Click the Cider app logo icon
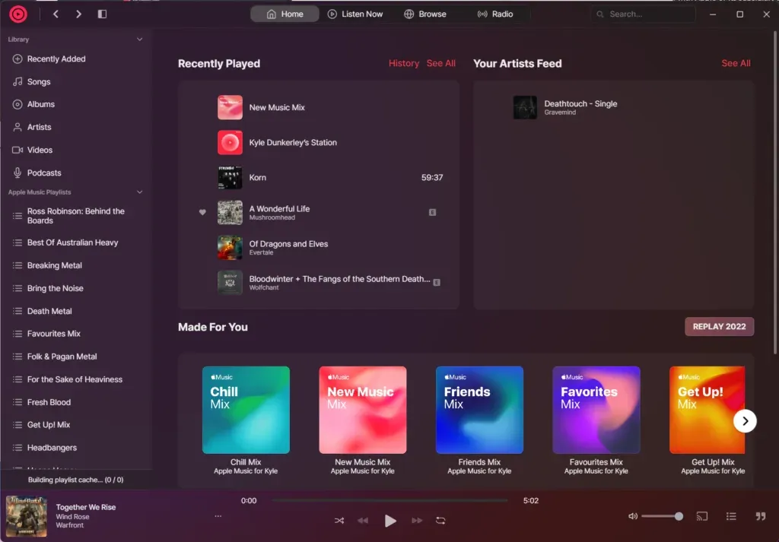Screen dimensions: 779x542 coord(18,14)
